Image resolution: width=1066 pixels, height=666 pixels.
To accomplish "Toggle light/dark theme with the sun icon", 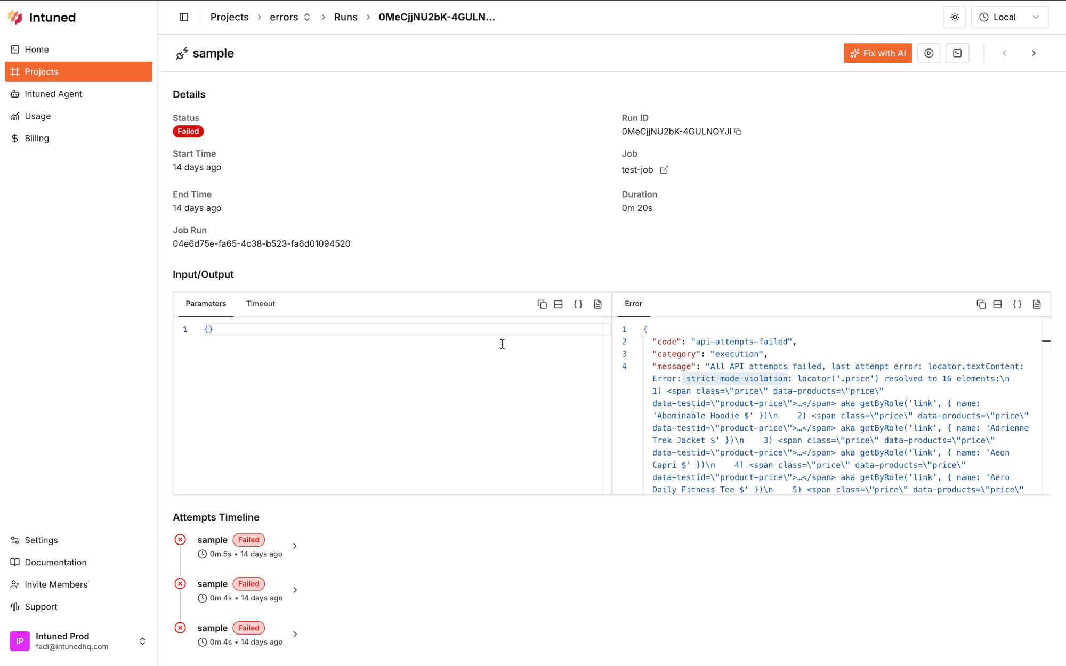I will (954, 17).
